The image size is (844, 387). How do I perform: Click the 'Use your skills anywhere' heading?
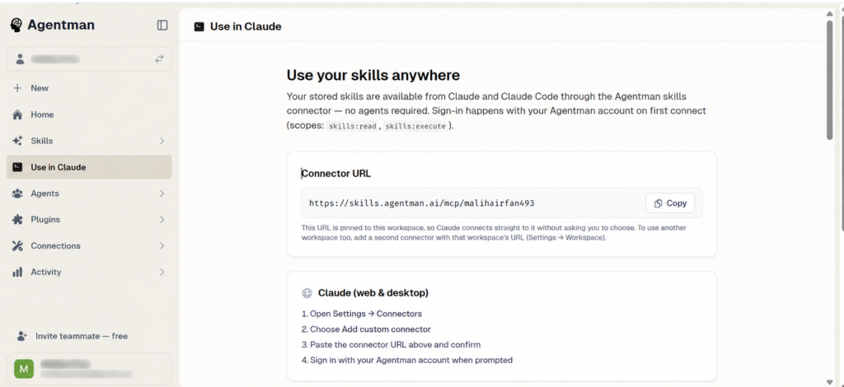click(x=373, y=75)
